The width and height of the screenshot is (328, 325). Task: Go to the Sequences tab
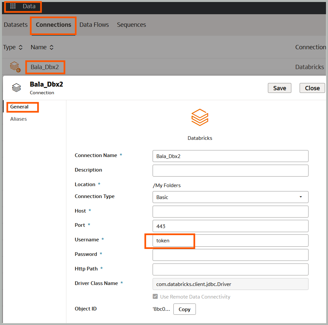(x=131, y=25)
